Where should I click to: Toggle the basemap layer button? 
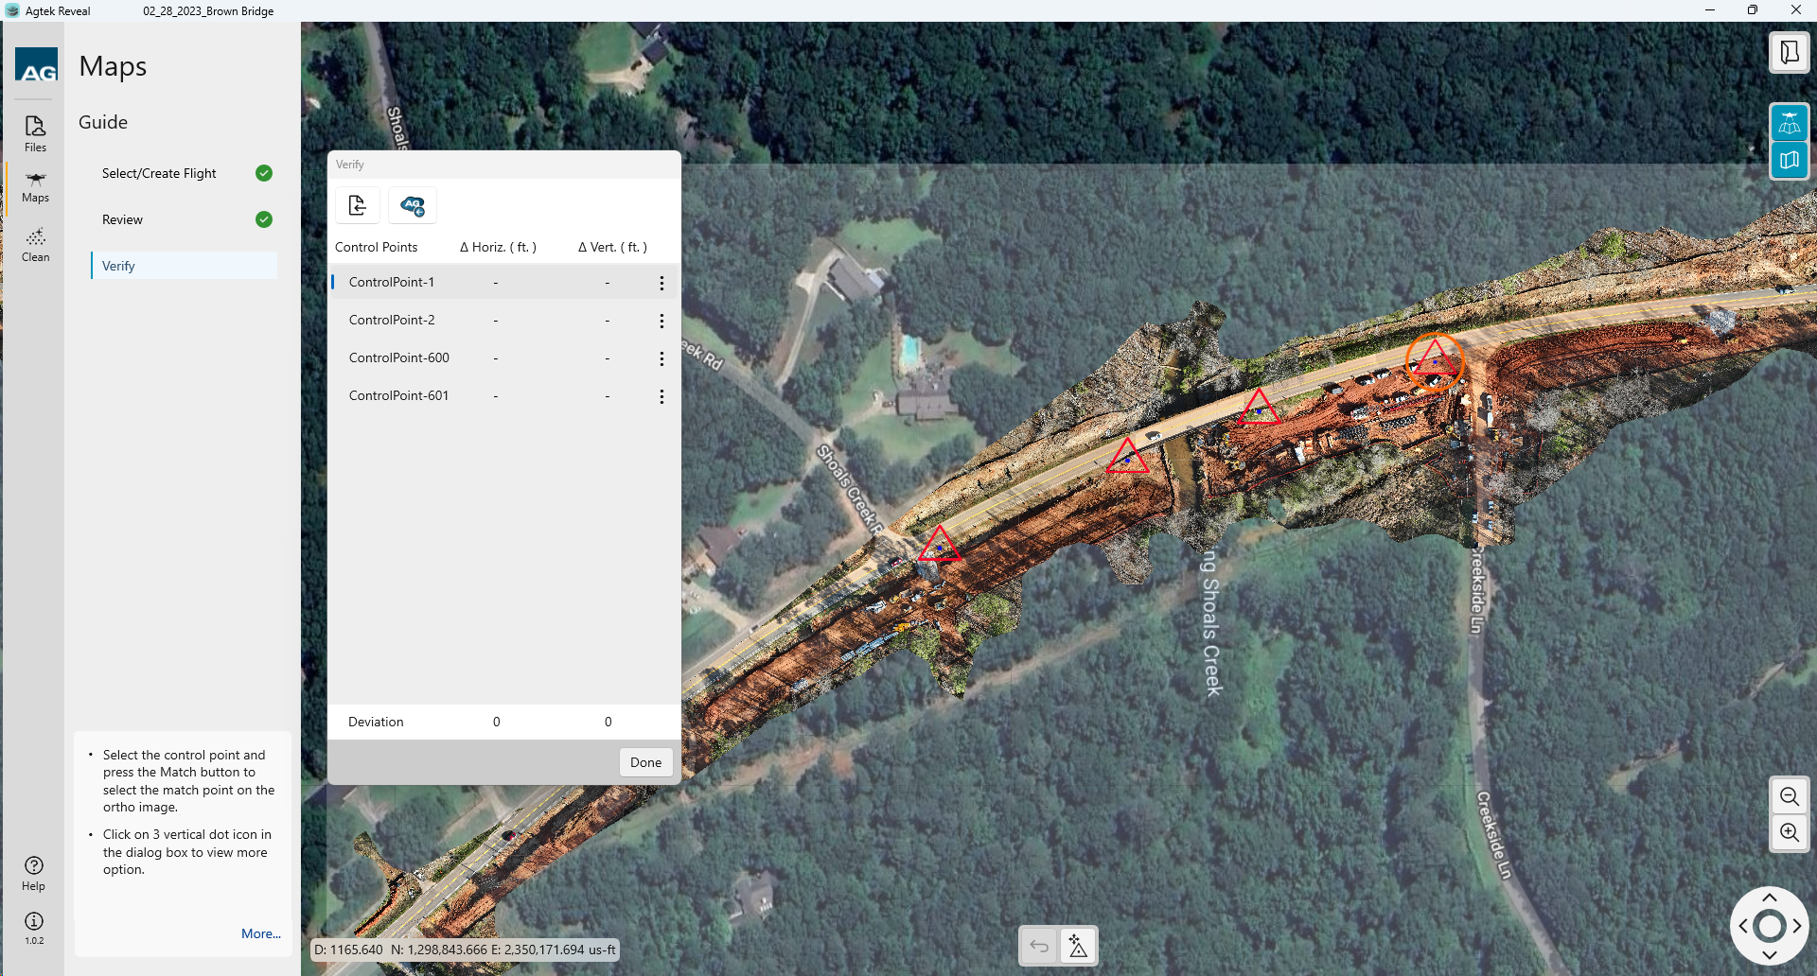pos(1789,160)
